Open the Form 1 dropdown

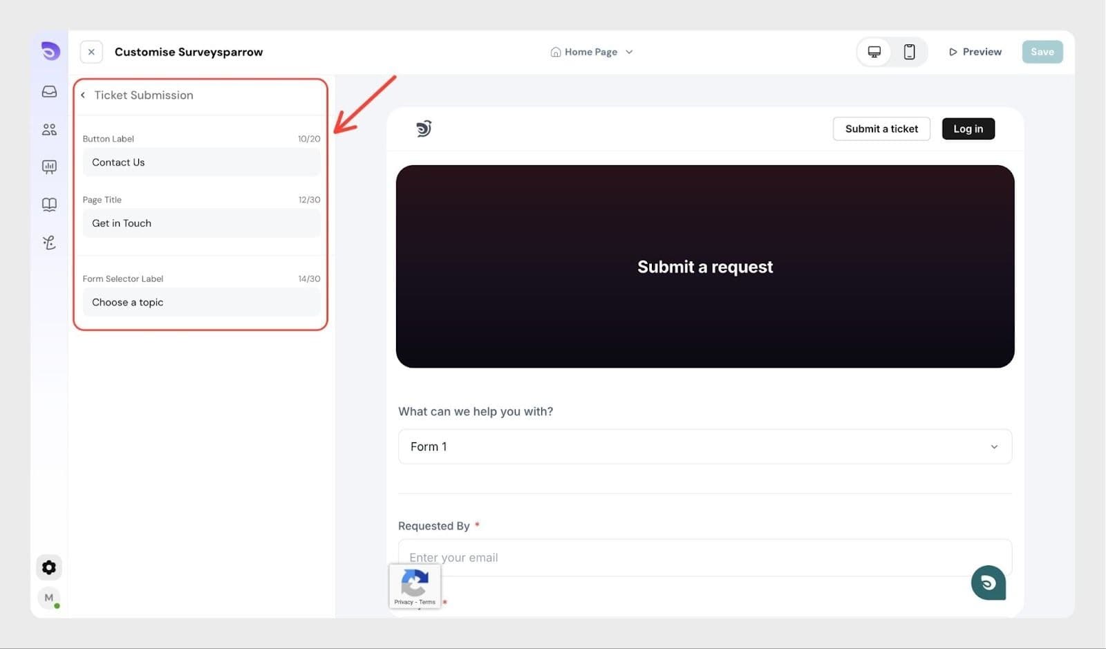click(704, 446)
